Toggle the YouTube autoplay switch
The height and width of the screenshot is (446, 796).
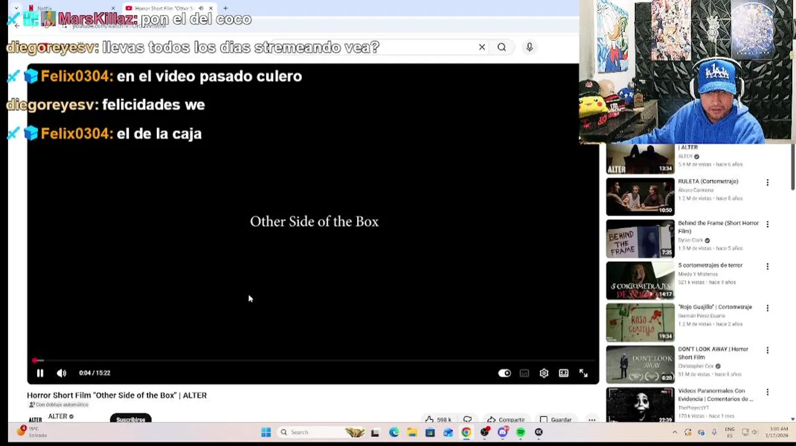click(x=505, y=373)
